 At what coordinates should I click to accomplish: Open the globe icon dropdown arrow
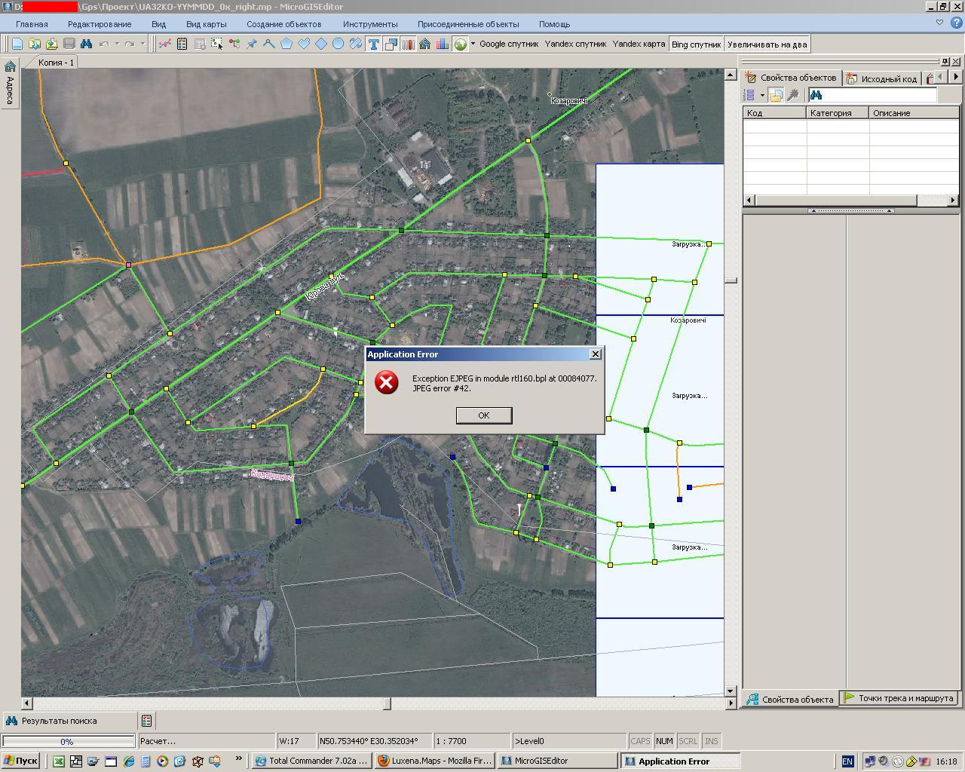pos(473,44)
